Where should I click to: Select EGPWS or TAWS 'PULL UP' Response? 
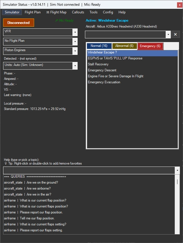point(132,58)
